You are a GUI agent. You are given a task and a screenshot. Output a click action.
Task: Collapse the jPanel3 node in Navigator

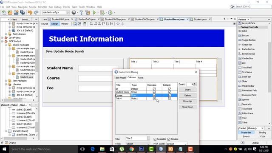click(x=6, y=131)
